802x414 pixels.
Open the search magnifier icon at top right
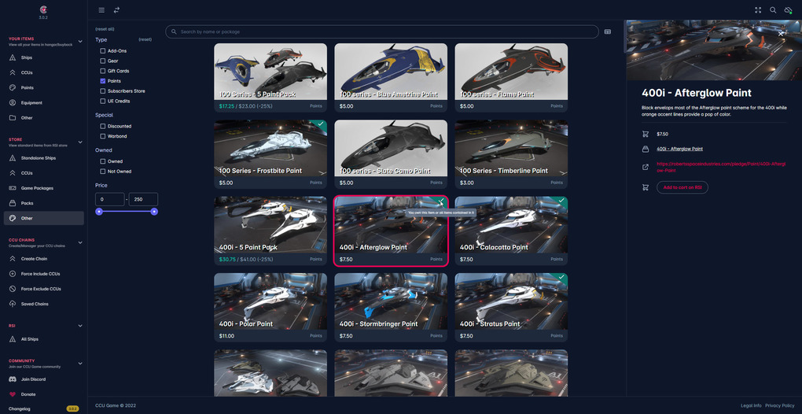coord(773,10)
